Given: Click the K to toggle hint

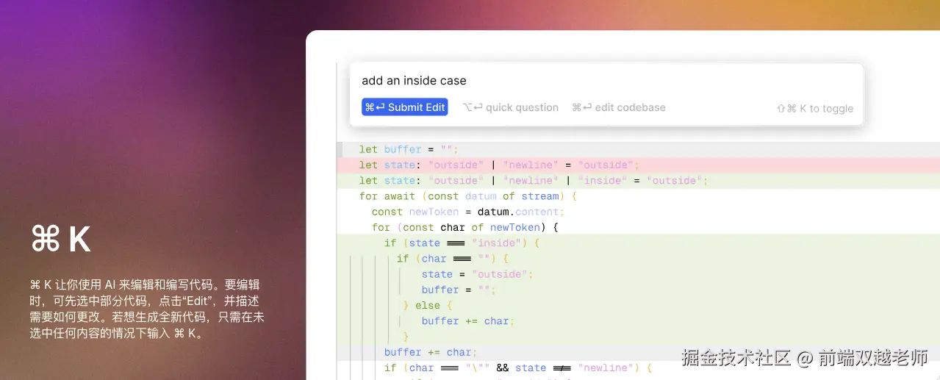Looking at the screenshot, I should point(815,109).
